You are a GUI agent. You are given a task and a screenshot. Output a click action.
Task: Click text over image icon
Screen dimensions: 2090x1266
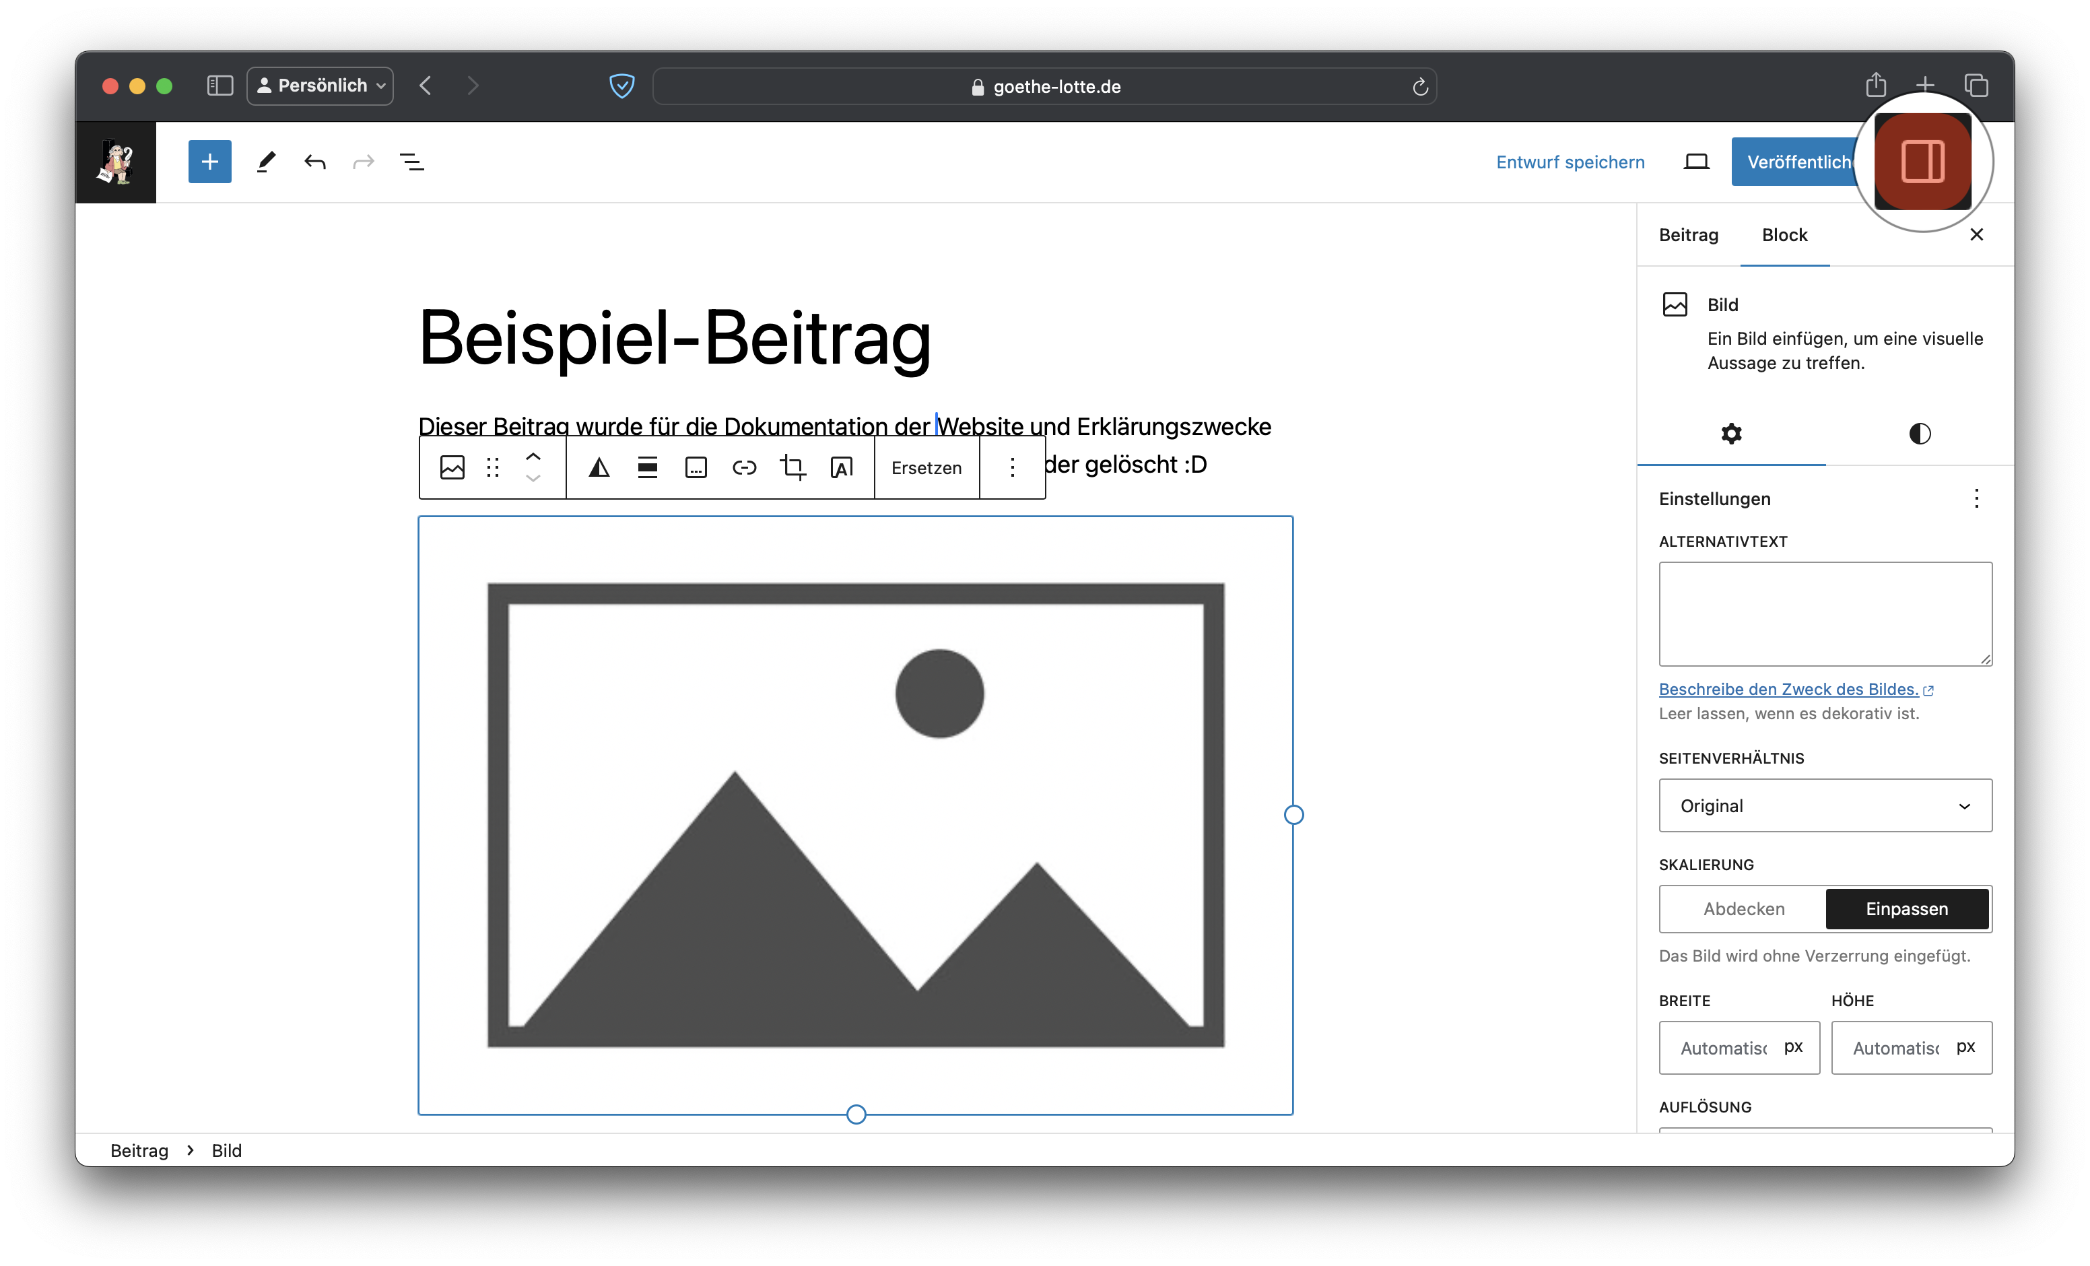coord(842,467)
